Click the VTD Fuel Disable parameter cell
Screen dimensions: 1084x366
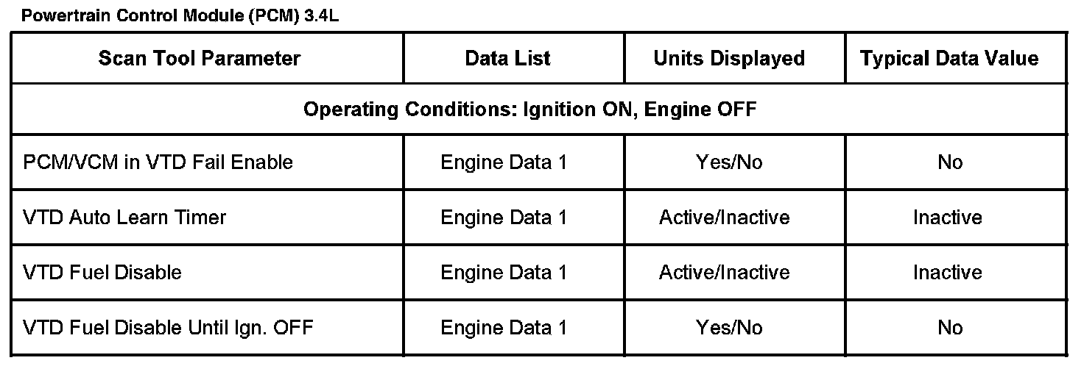[x=102, y=273]
